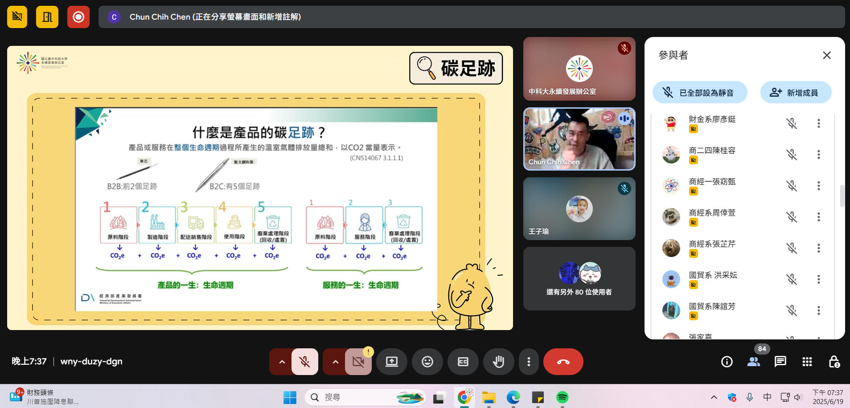Open more options menu in call bar
850x408 pixels.
click(529, 362)
